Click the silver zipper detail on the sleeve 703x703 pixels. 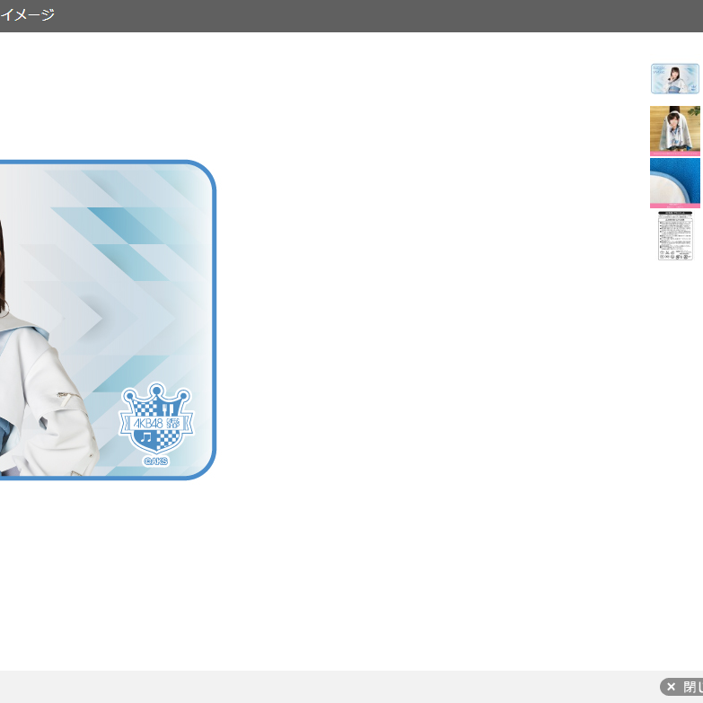click(x=63, y=395)
